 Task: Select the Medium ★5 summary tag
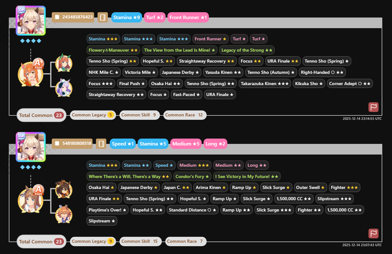(x=186, y=144)
